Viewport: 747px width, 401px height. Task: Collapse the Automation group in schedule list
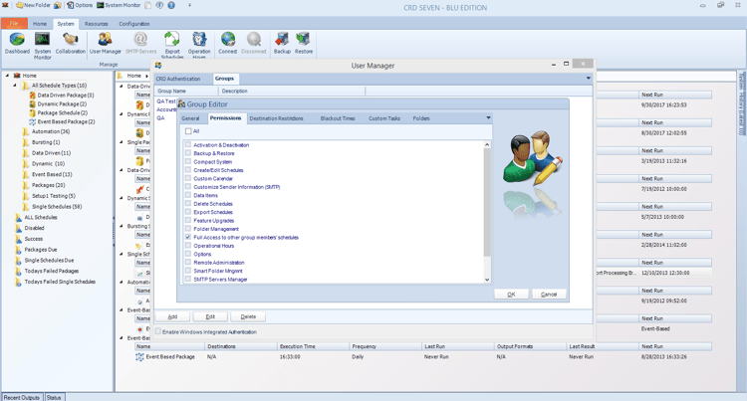click(121, 282)
